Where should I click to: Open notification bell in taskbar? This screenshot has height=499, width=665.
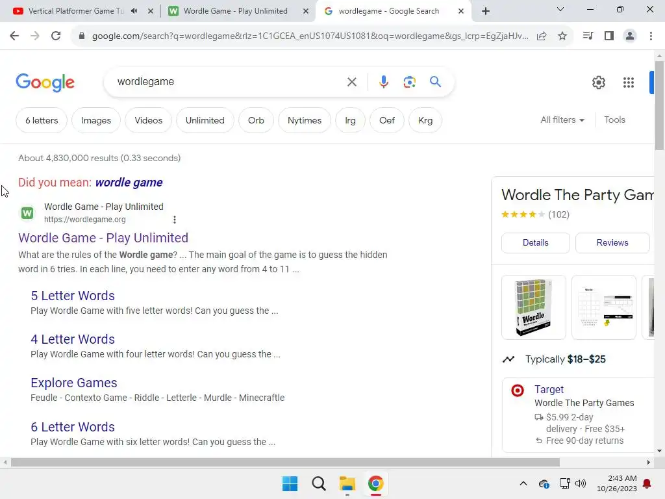(647, 483)
